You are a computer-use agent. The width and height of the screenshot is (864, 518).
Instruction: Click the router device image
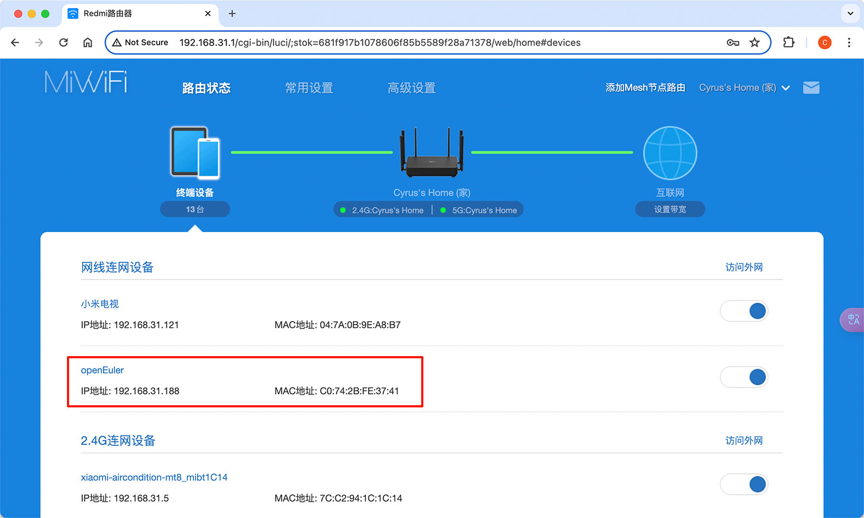pos(431,153)
